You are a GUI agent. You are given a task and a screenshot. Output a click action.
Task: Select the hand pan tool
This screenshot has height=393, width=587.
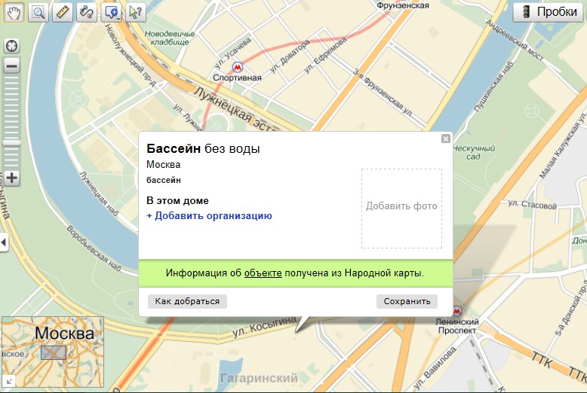[14, 13]
